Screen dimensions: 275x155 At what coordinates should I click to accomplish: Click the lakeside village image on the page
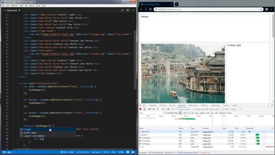point(183,74)
